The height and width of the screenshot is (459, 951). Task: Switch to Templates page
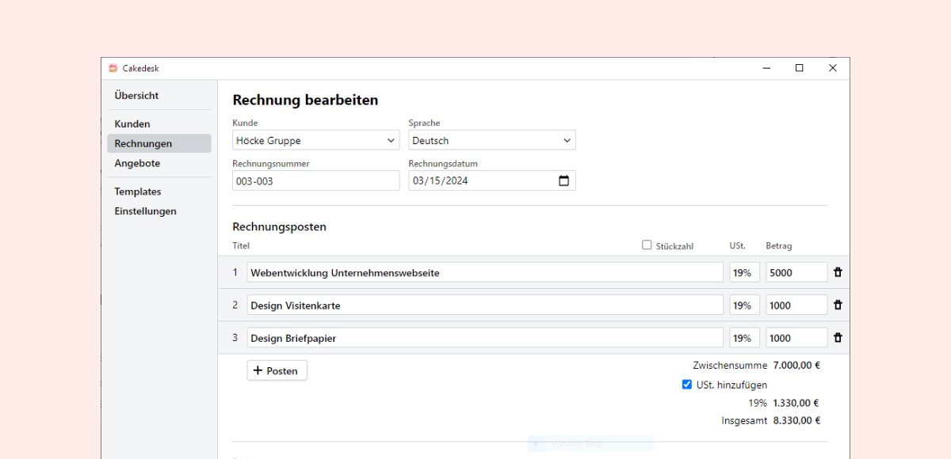138,192
